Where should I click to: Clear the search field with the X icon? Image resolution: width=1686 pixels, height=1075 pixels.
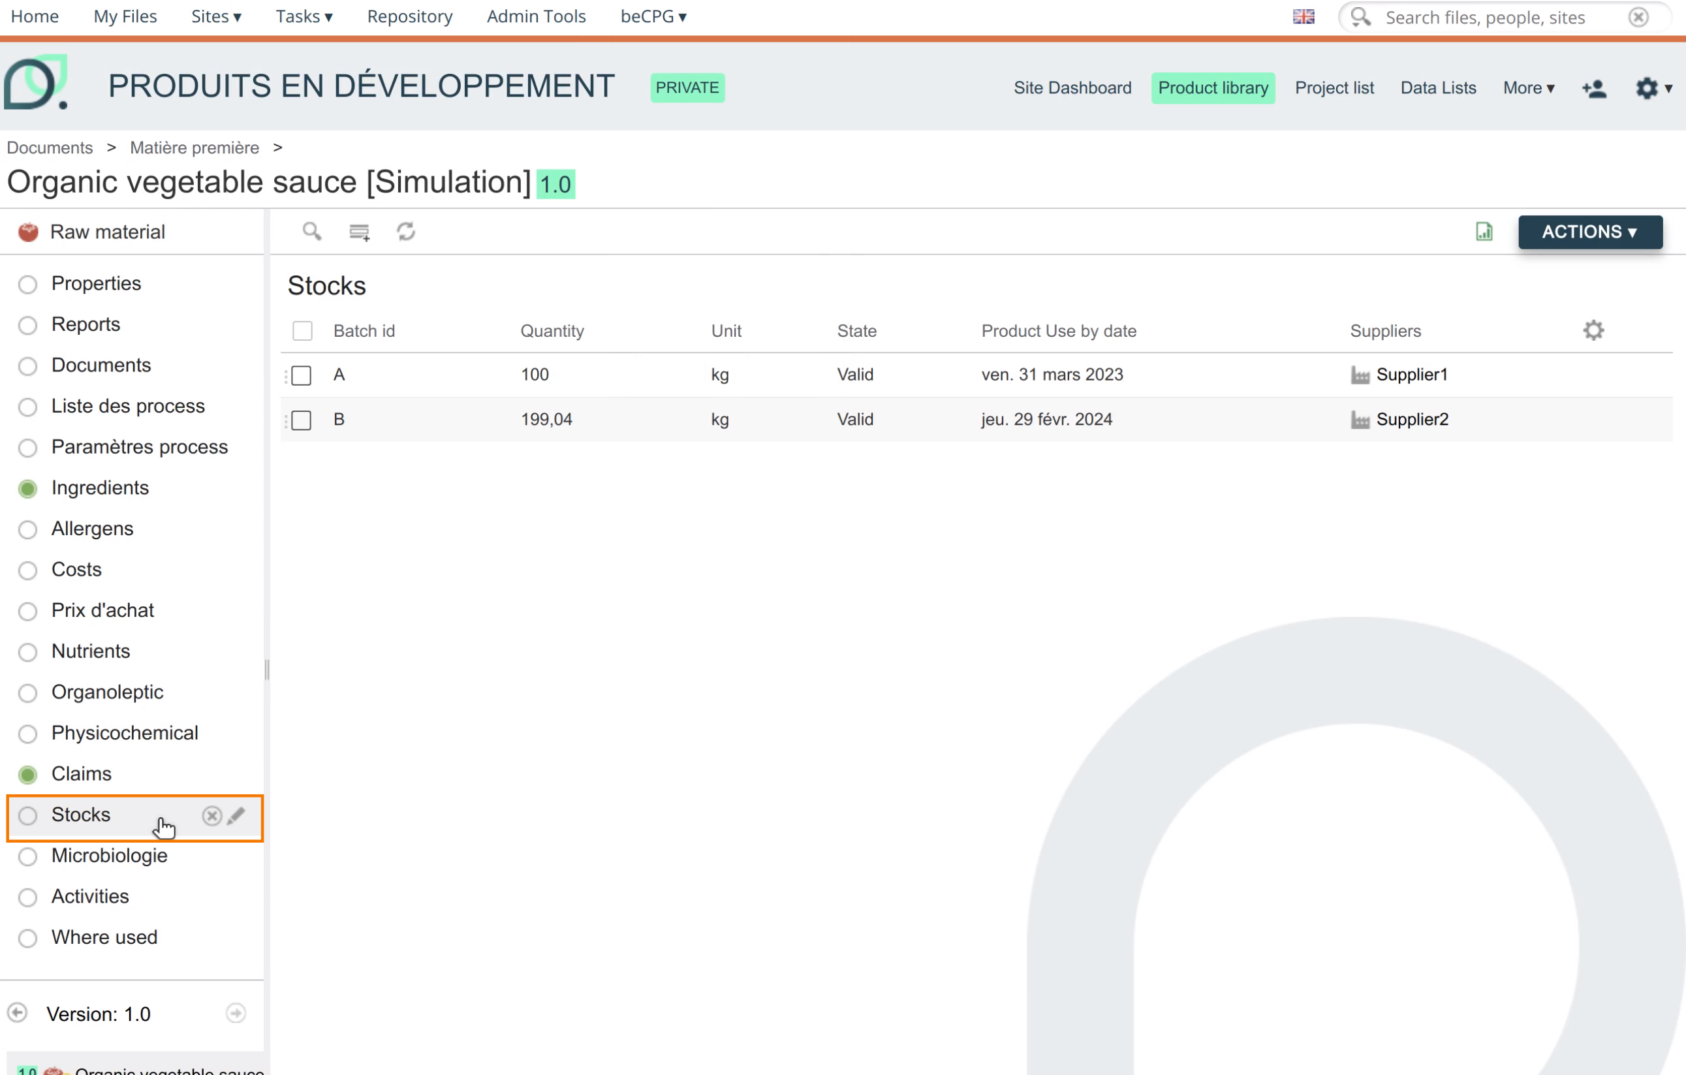pos(1638,17)
